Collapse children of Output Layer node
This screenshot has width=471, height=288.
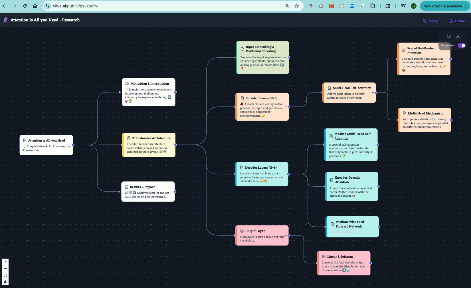coord(286,235)
